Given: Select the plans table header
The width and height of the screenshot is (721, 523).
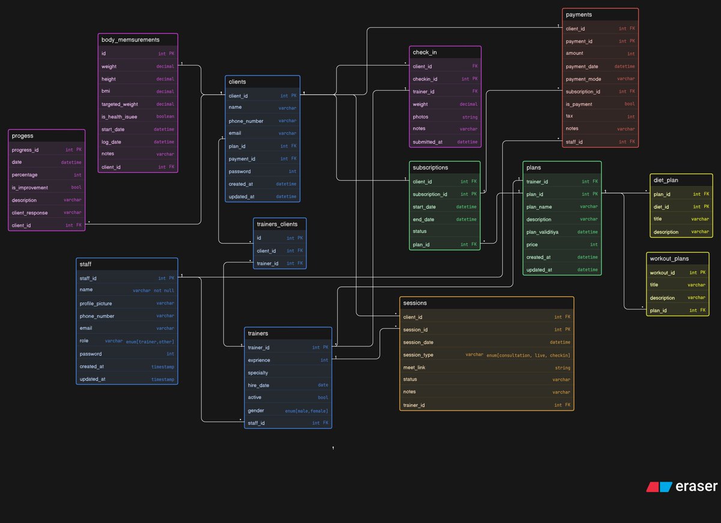Looking at the screenshot, I should pyautogui.click(x=562, y=168).
